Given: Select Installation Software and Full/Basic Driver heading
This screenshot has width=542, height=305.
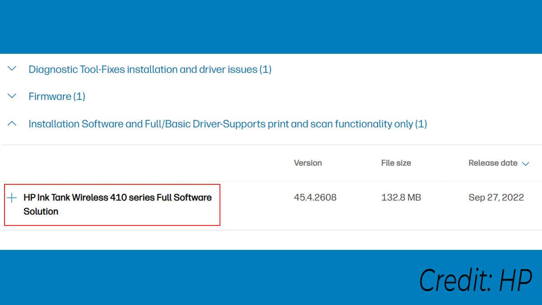Looking at the screenshot, I should [220, 124].
